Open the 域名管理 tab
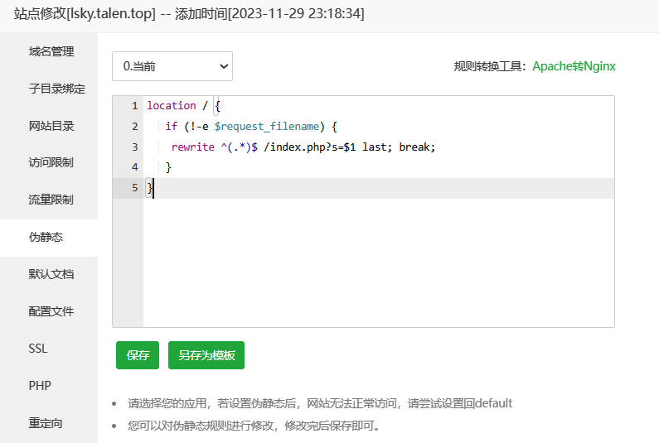Viewport: 659px width, 443px height. click(51, 51)
